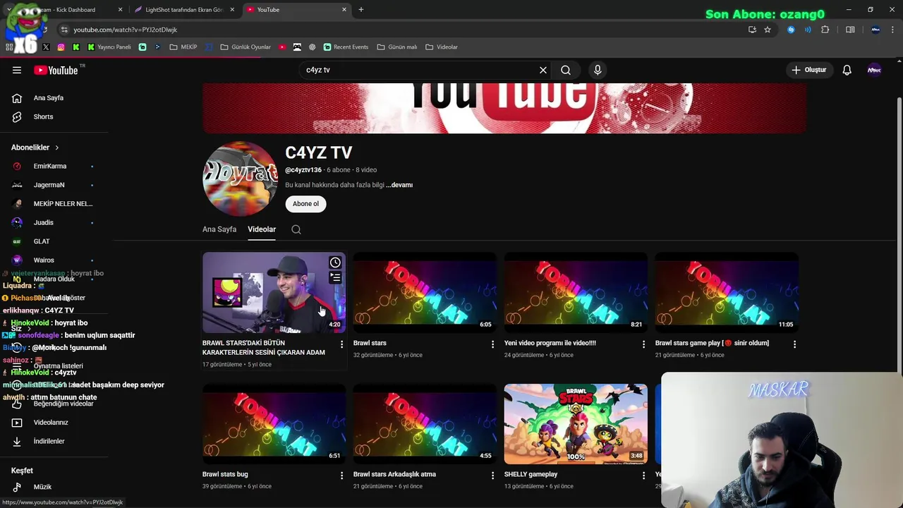Viewport: 903px width, 508px height.
Task: Play the Brawl stars 6:05 thumbnail
Action: coord(425,292)
